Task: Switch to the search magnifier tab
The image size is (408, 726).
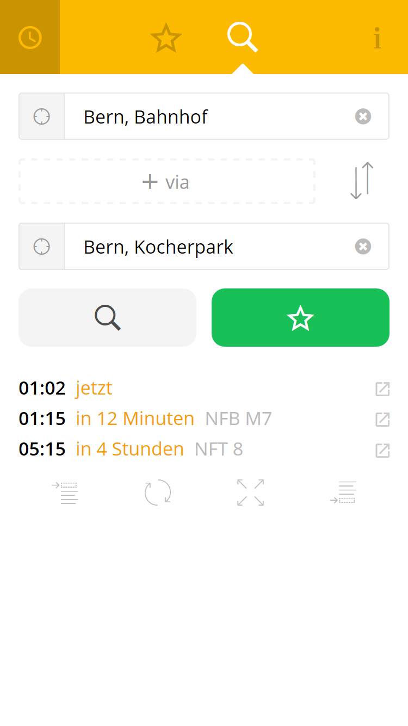Action: coord(242,37)
